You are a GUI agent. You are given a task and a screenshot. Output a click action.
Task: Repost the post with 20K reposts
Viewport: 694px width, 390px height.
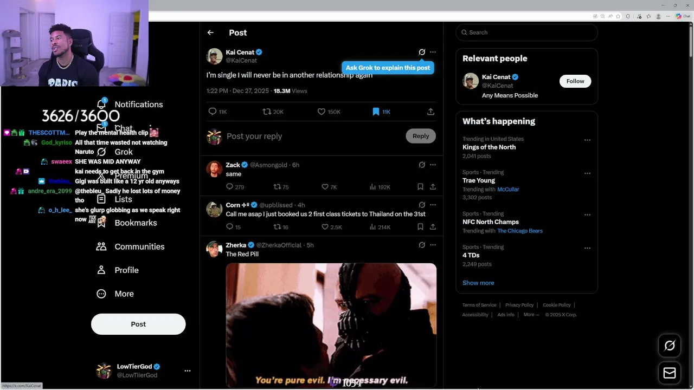[x=273, y=112]
